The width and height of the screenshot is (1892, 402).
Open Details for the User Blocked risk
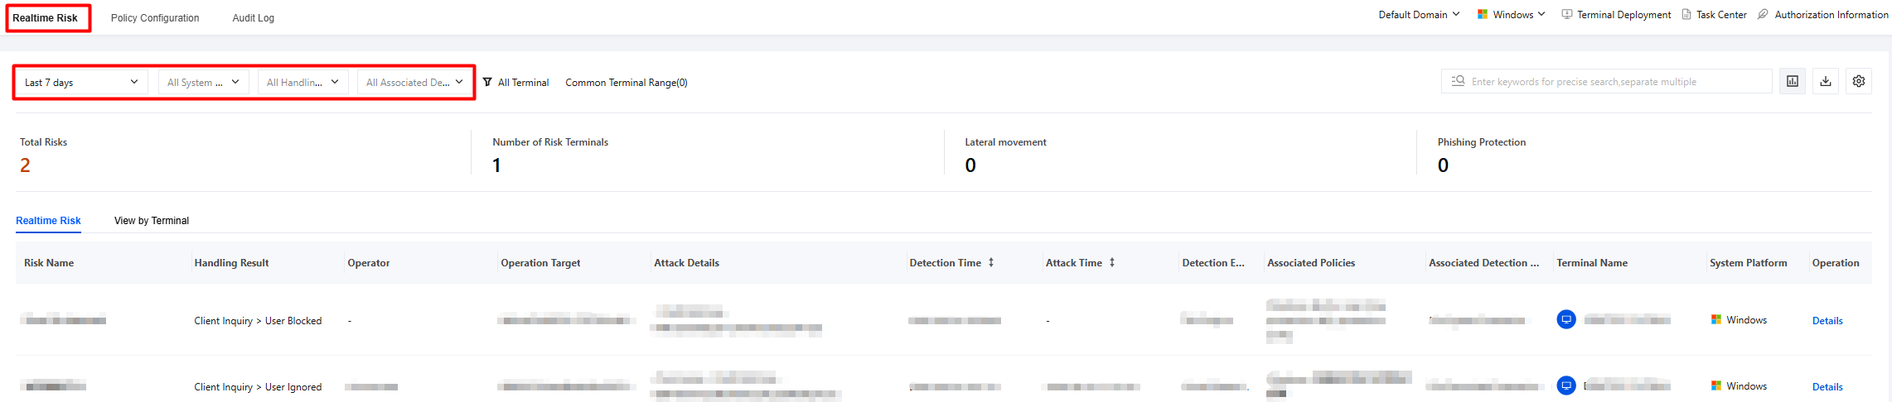[1827, 321]
